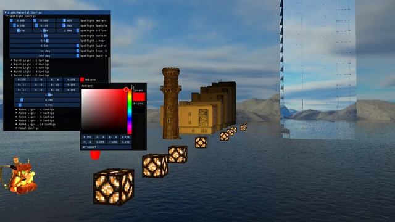Click the hex color input field #FF0000FF

click(106, 147)
